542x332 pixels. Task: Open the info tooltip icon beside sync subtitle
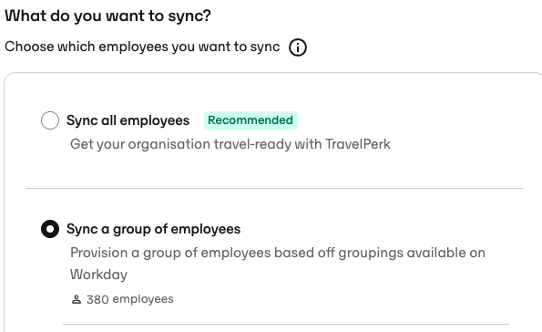[298, 47]
